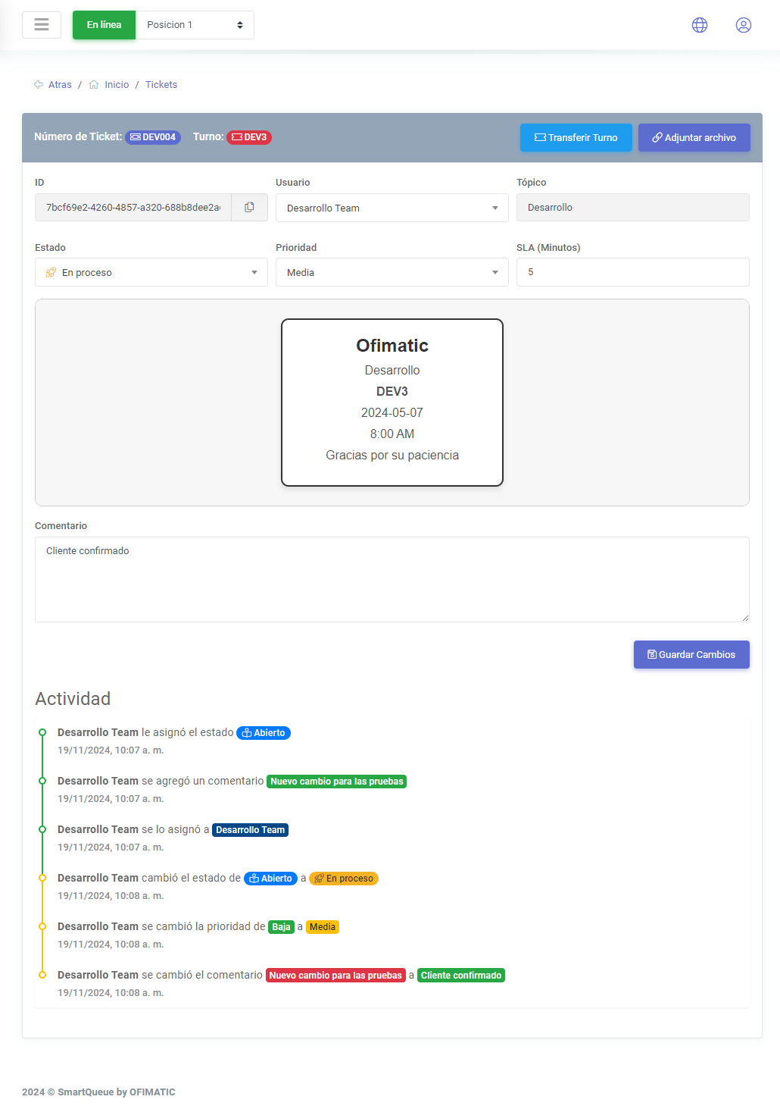
Task: Toggle the En línea status button
Action: pos(104,25)
